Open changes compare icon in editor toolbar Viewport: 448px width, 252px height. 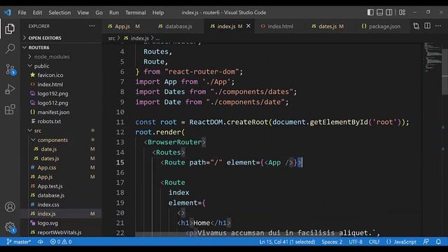pyautogui.click(x=416, y=27)
